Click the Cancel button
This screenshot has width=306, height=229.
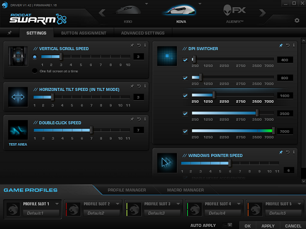pos(293,225)
